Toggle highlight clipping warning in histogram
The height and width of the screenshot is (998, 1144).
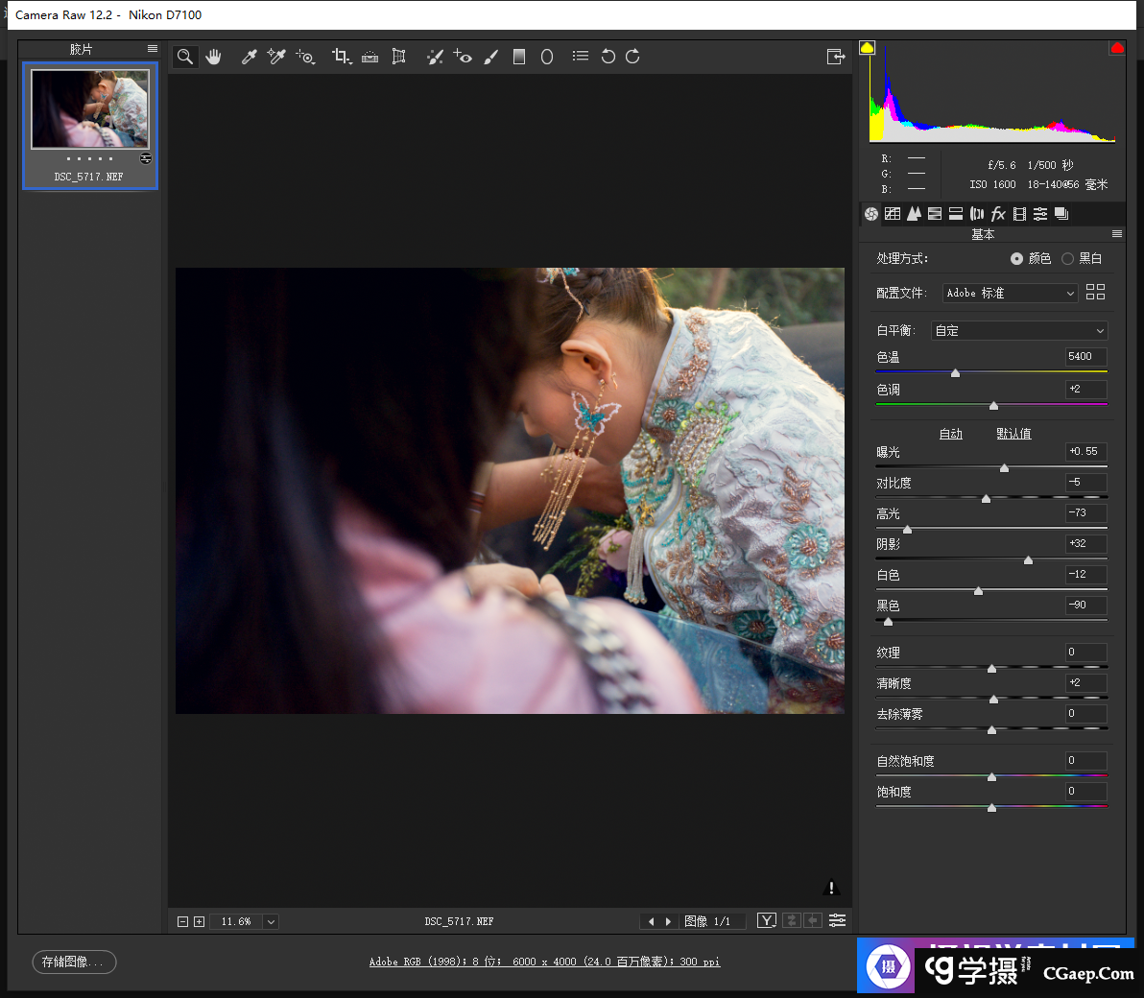[1116, 48]
